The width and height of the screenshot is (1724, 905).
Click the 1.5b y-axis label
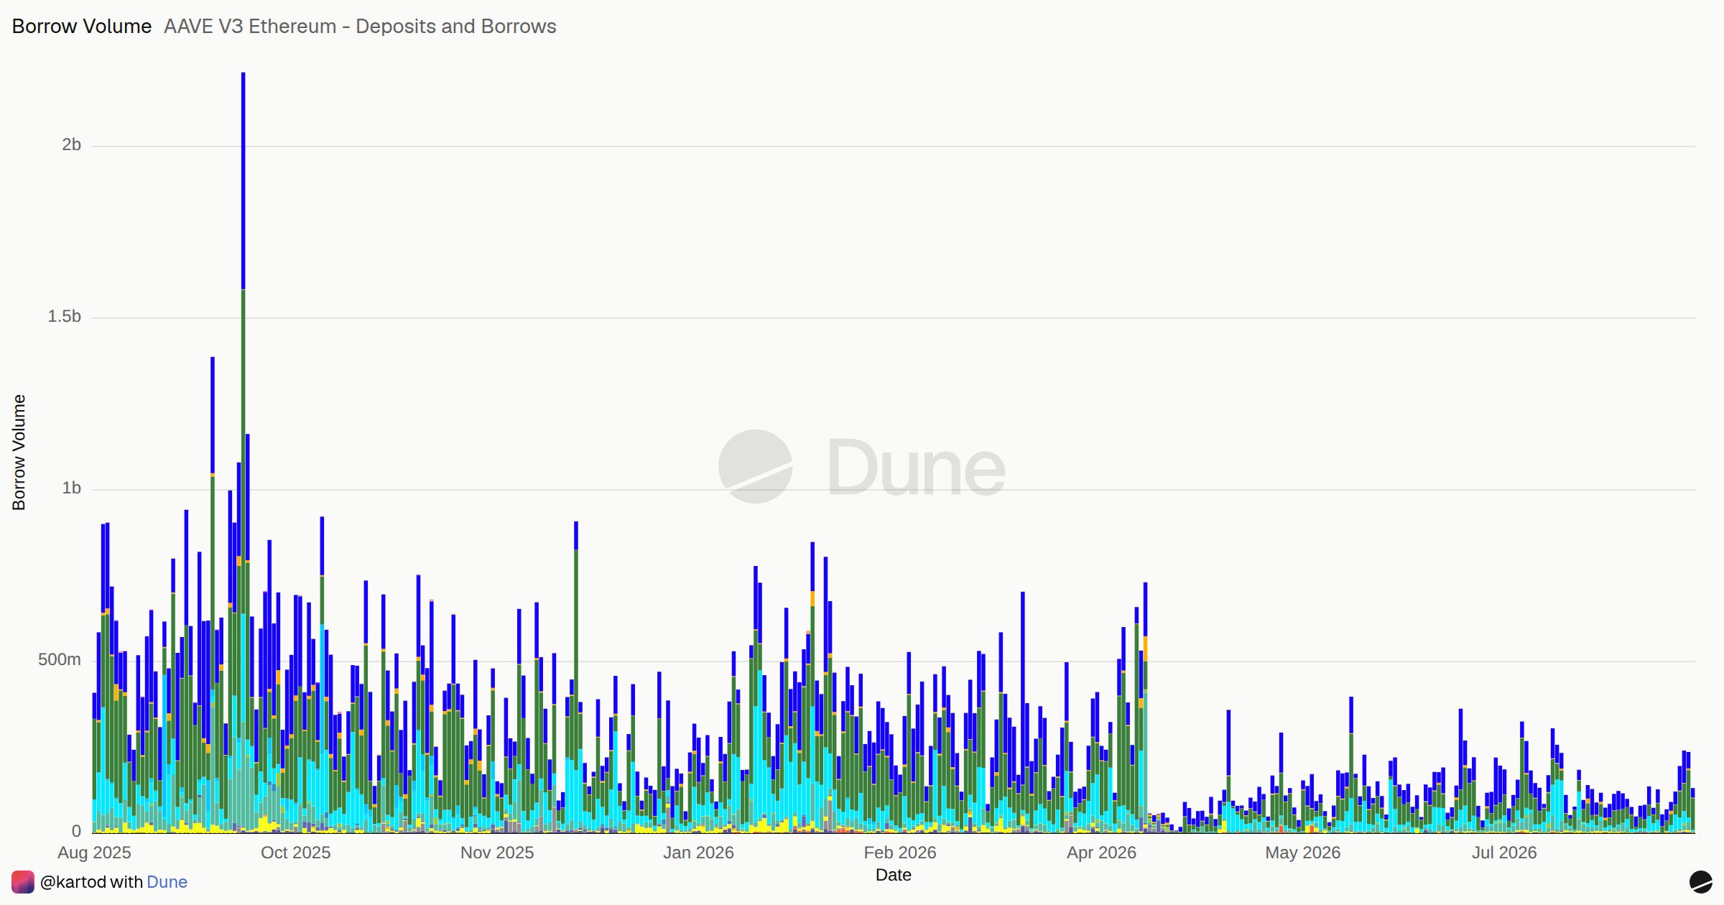pyautogui.click(x=64, y=317)
